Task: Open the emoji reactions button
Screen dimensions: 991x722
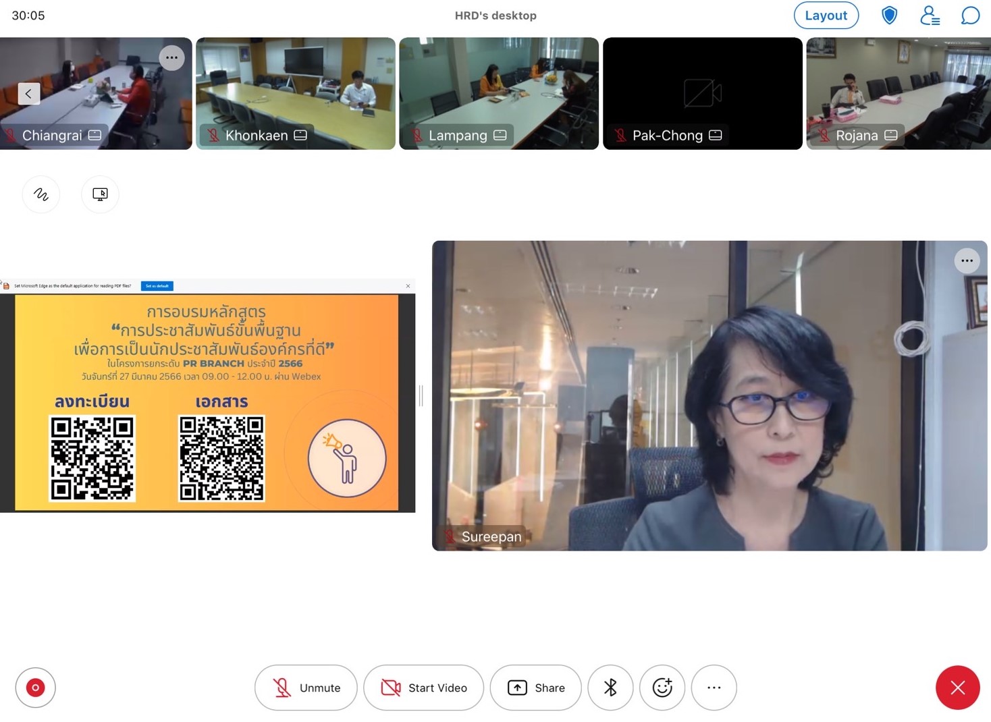Action: [662, 688]
